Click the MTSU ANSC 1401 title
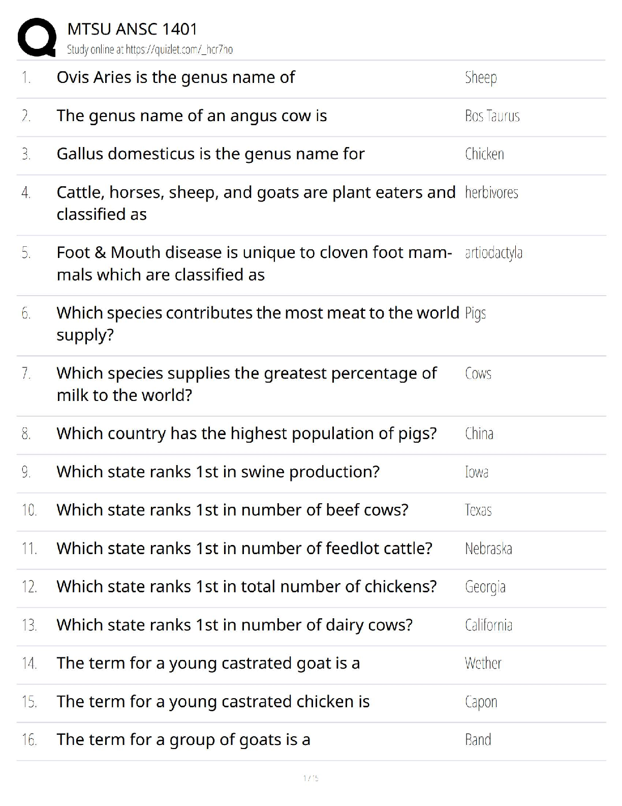The width and height of the screenshot is (622, 806). coord(132,29)
